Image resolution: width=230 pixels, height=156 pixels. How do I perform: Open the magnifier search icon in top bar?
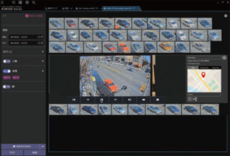pos(34,2)
